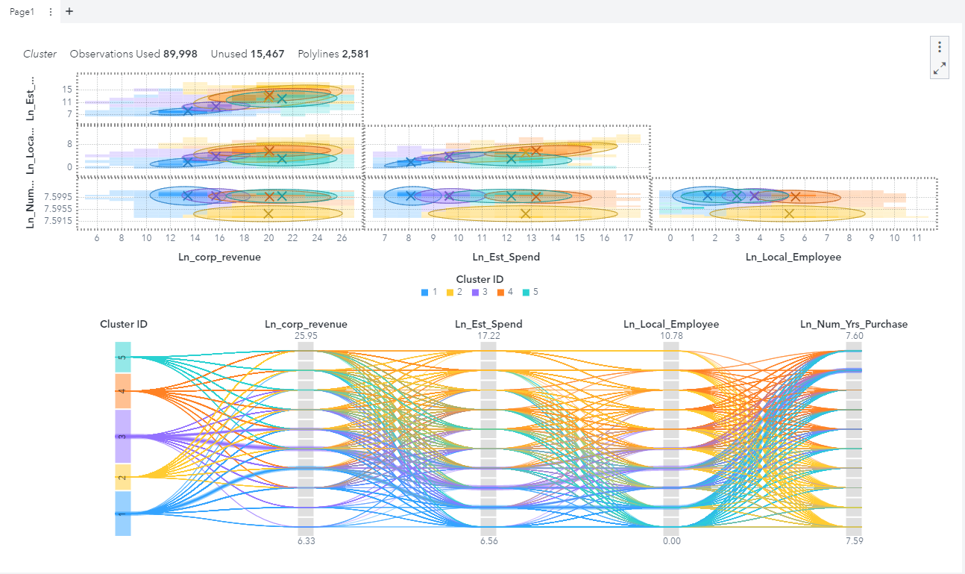Image resolution: width=965 pixels, height=574 pixels.
Task: Click the Polylines 2,581 summary text
Action: click(333, 54)
